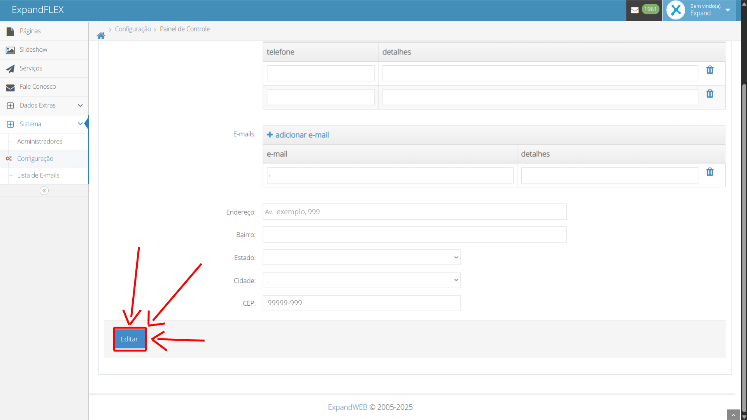This screenshot has height=420, width=747.
Task: Follow the ExpandWEB footer link
Action: [x=347, y=407]
